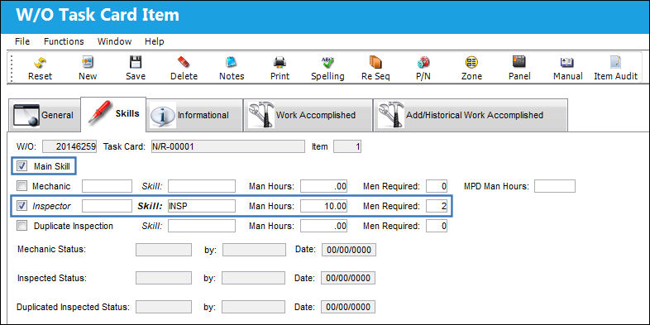
Task: Click the Mechanic name input field
Action: click(x=107, y=186)
